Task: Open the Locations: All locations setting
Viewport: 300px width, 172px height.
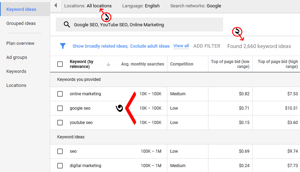Action: [88, 6]
